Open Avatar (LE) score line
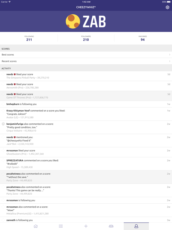This screenshot has height=230, width=172. click(20, 117)
